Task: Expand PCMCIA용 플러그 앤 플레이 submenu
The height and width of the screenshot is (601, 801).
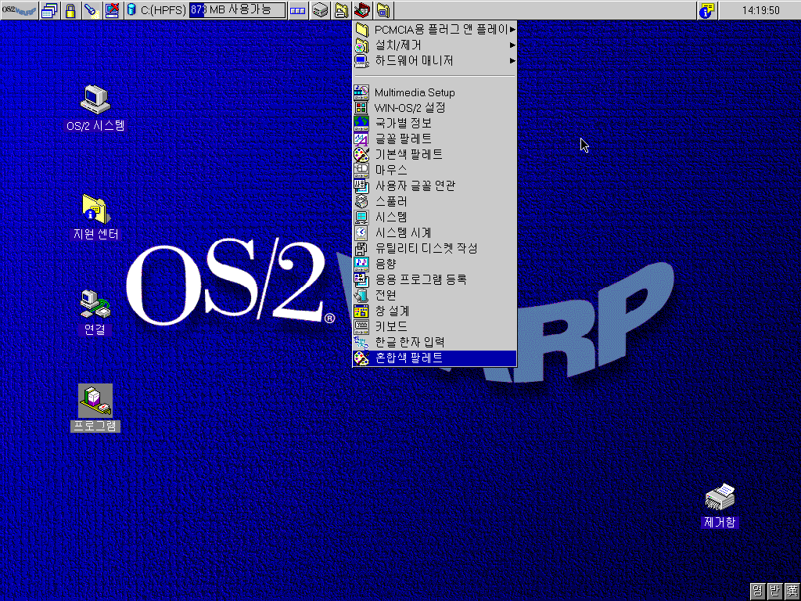Action: pos(435,30)
